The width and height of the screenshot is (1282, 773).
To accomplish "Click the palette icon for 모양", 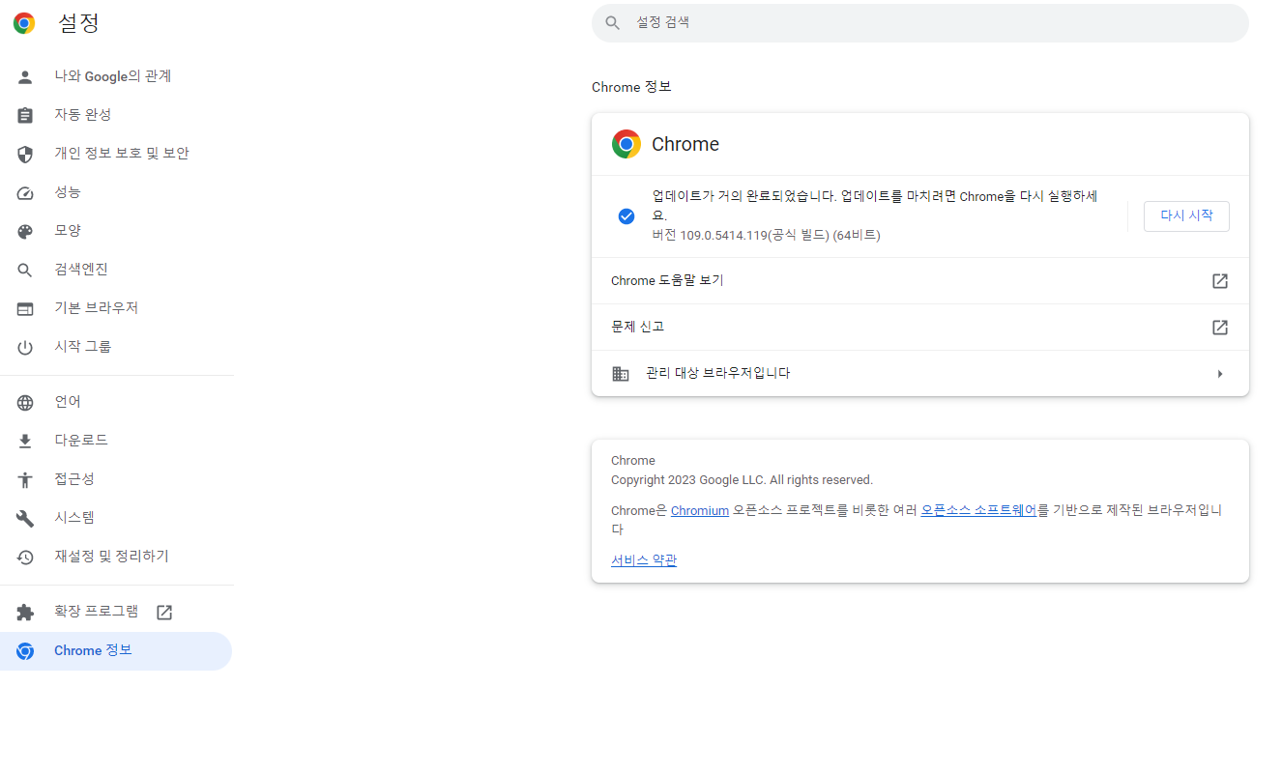I will pos(25,232).
